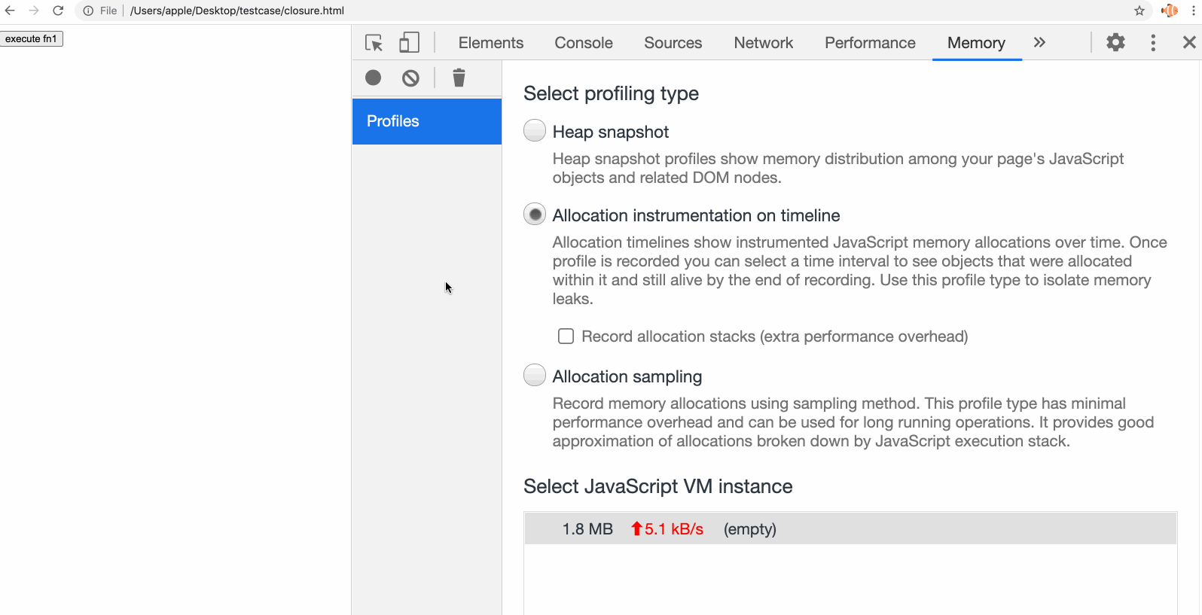Select Profiles in the sidebar
The image size is (1202, 615).
point(426,121)
